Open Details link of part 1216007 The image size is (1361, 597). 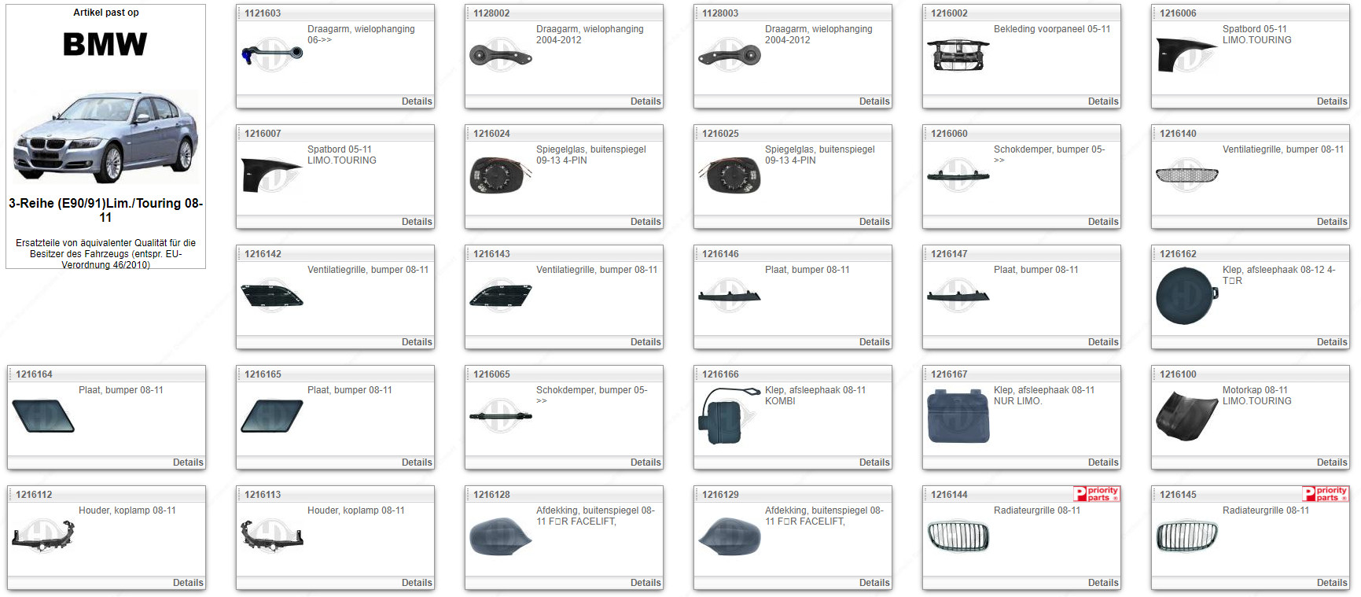click(x=416, y=222)
